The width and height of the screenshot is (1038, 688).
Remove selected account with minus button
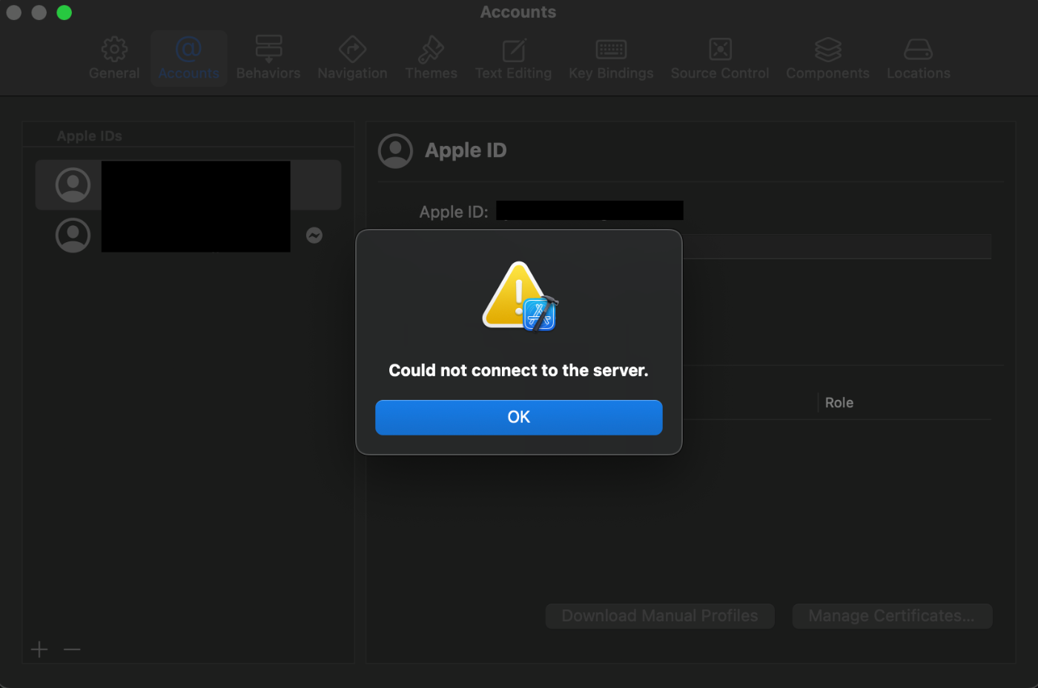72,649
